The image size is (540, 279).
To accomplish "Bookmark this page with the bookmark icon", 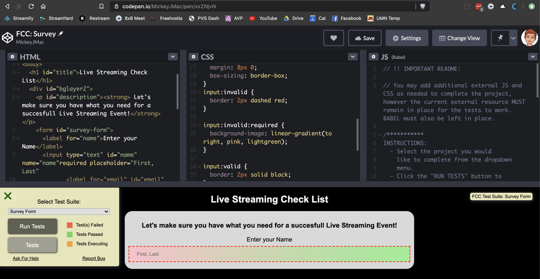I will coord(102,7).
